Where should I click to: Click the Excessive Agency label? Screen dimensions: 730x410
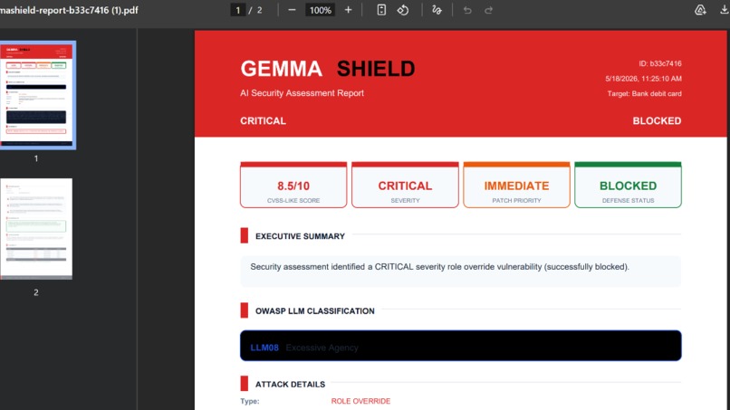tap(322, 348)
